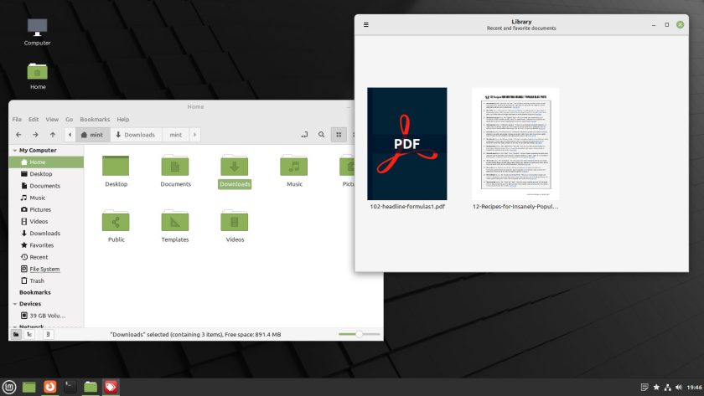The image size is (704, 396).
Task: Select the Public folder icon in Home
Action: tap(116, 221)
